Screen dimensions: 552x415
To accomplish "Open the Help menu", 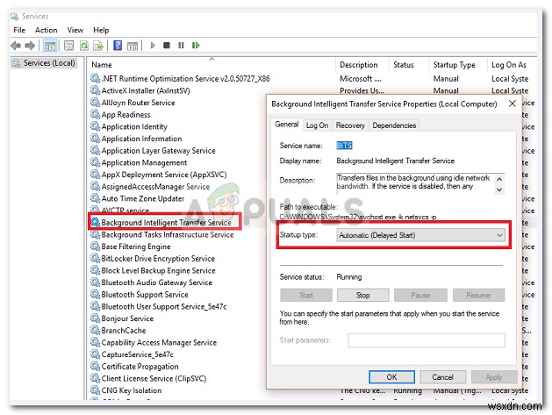I will (101, 31).
